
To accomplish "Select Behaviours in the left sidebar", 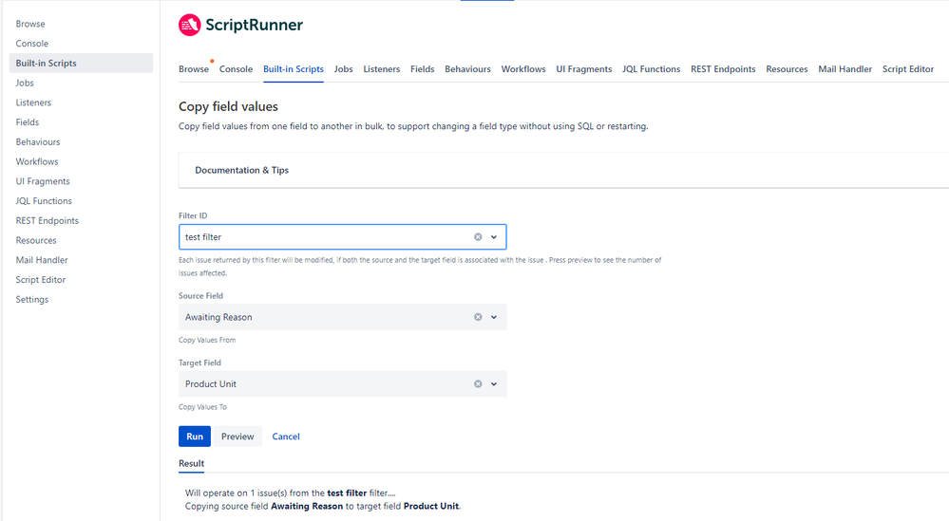I will tap(38, 142).
